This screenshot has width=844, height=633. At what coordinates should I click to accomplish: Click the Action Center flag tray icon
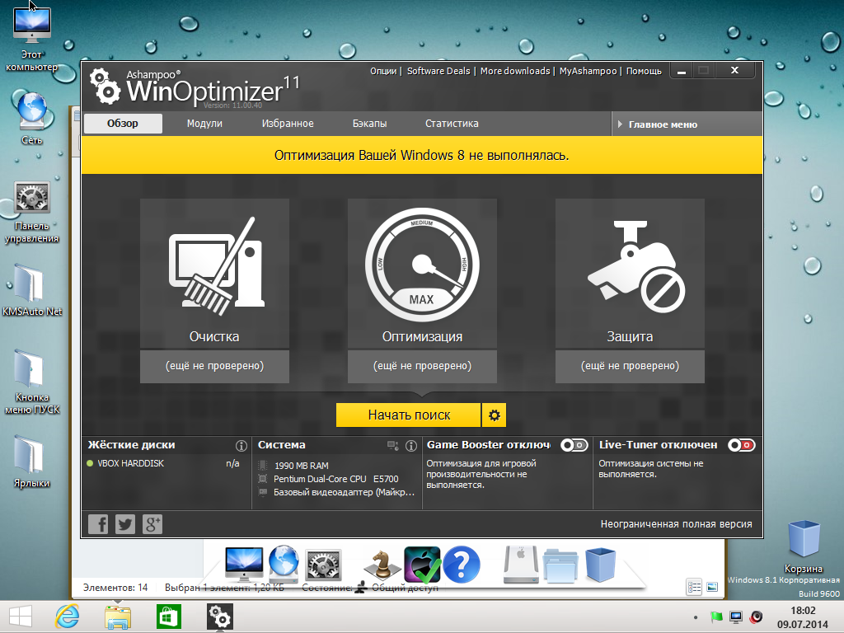pos(716,617)
